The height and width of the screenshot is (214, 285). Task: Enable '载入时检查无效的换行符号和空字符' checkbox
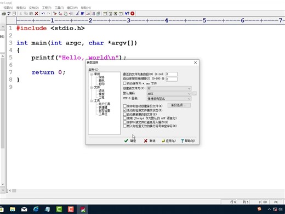(x=125, y=126)
